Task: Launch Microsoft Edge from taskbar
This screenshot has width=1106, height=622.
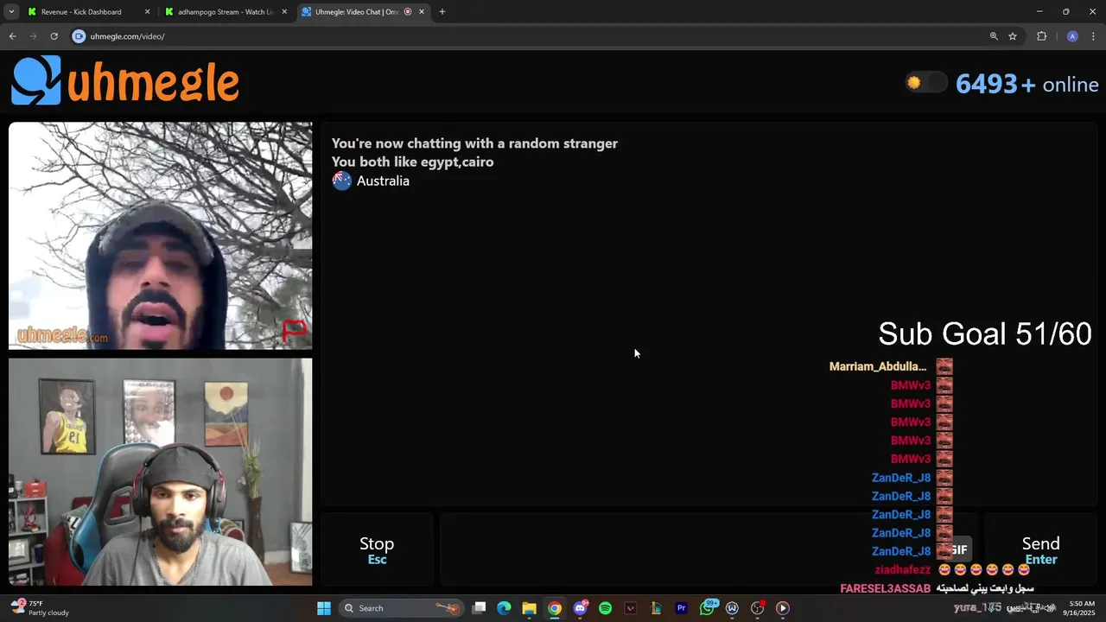Action: point(504,608)
